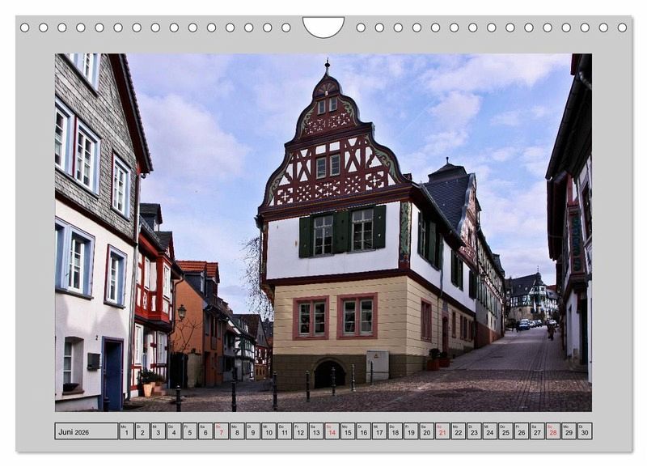Image resolution: width=647 pixels, height=467 pixels.
Task: Select Sunday 7 highlighted in red
Action: point(221,431)
